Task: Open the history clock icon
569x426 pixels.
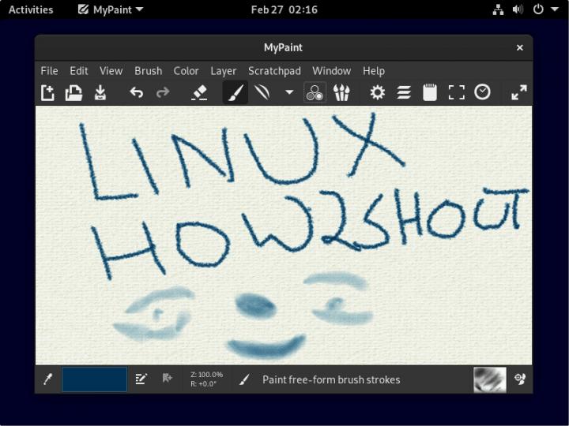Action: point(482,93)
